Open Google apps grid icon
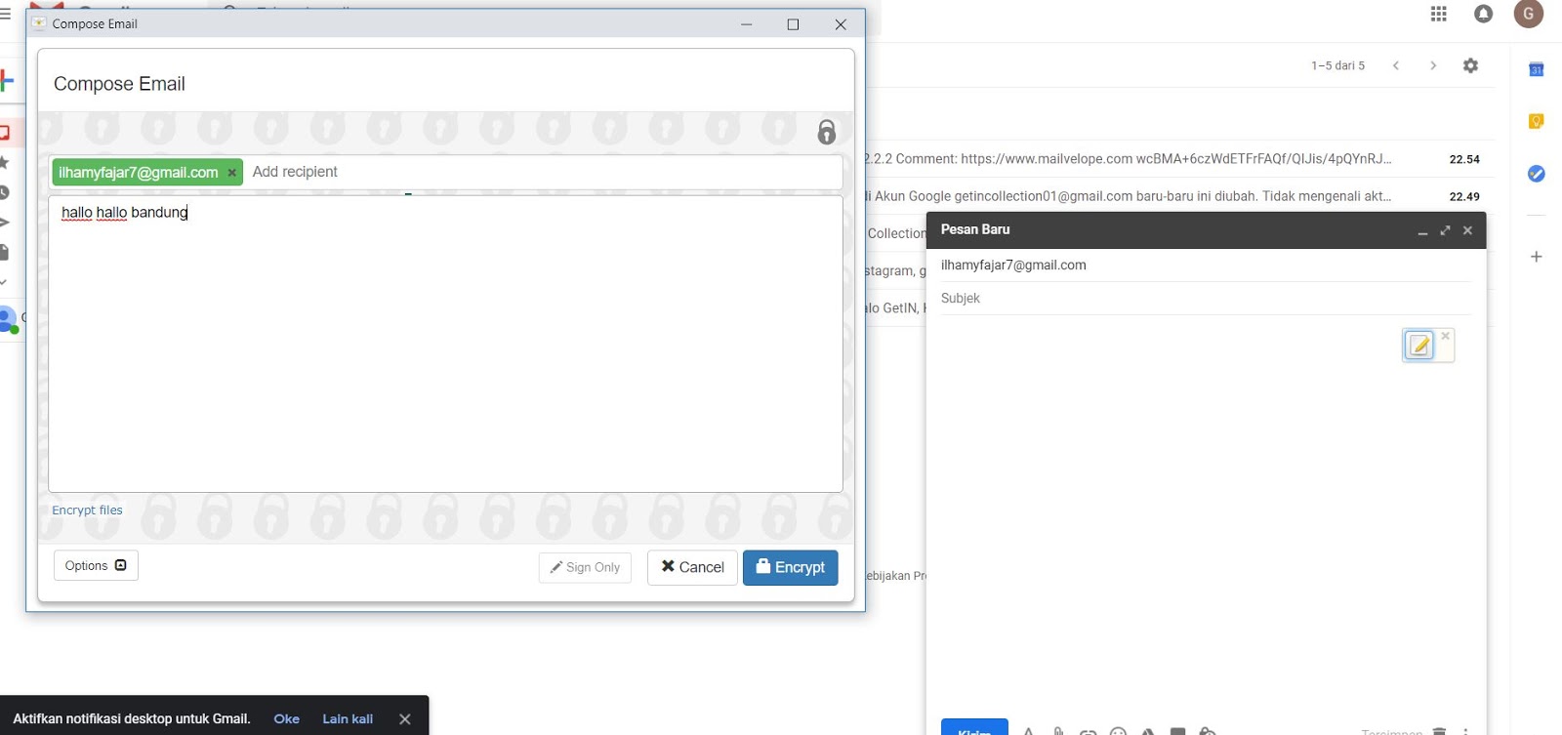1562x735 pixels. coord(1438,14)
